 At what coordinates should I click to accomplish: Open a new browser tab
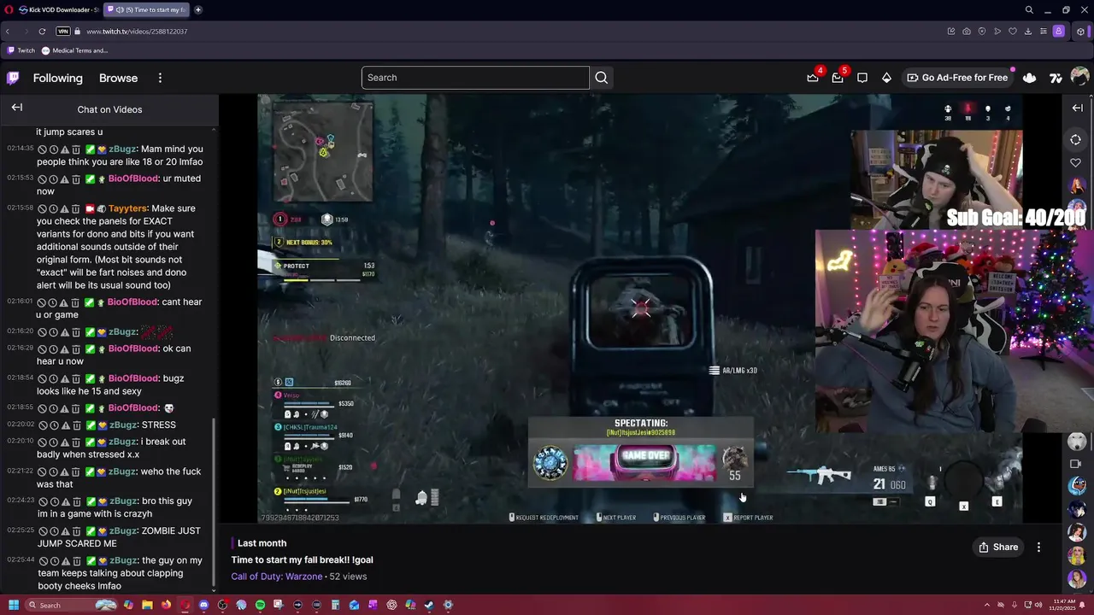(198, 10)
